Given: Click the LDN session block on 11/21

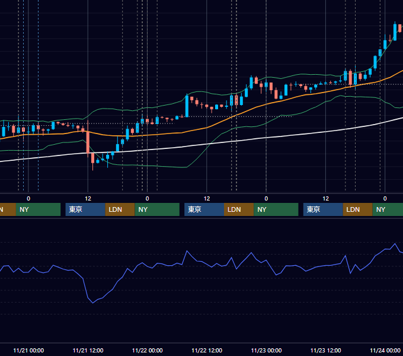Looking at the screenshot, I should click(x=120, y=209).
